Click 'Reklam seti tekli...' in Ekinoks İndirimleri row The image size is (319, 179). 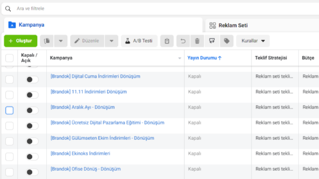[x=274, y=153]
